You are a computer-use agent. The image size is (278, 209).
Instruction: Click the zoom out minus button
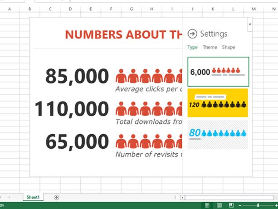pos(240,205)
